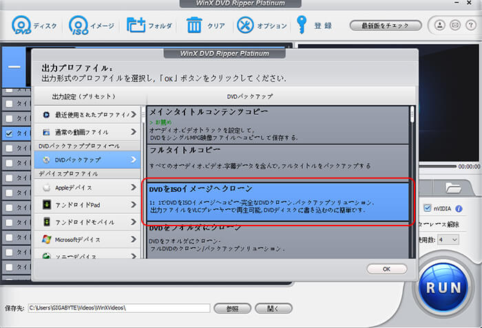Click the Android mobile icon
482x328 pixels.
[47, 221]
